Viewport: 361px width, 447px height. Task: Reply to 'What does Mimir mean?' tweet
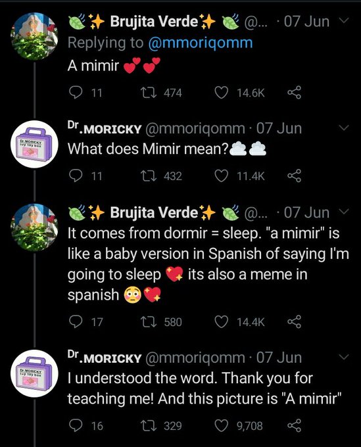(76, 176)
